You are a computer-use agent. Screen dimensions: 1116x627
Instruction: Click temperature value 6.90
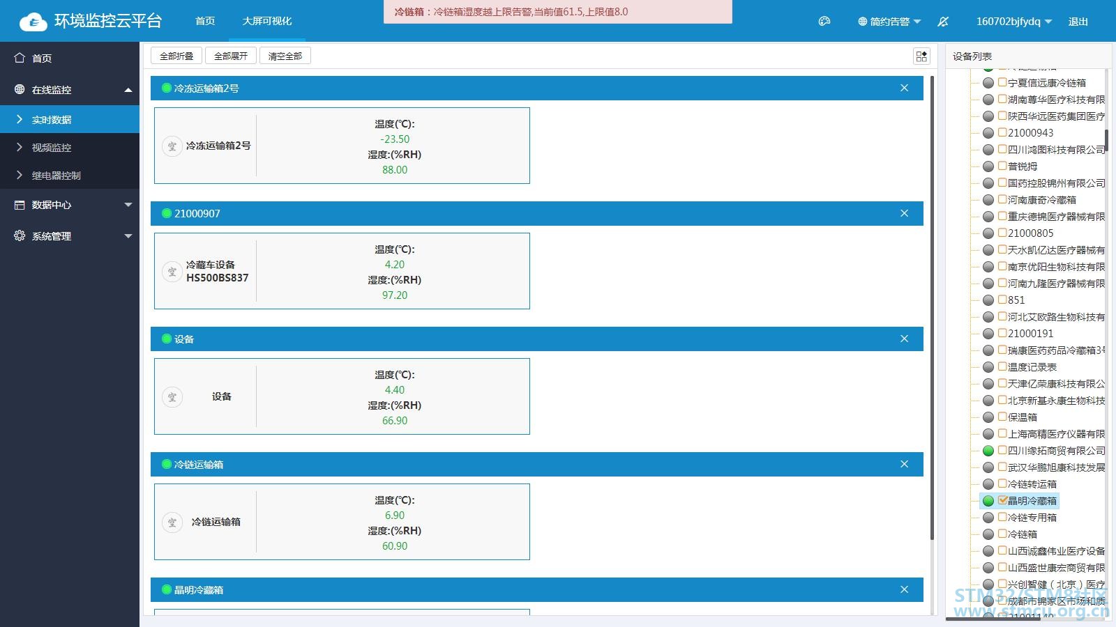tap(395, 516)
